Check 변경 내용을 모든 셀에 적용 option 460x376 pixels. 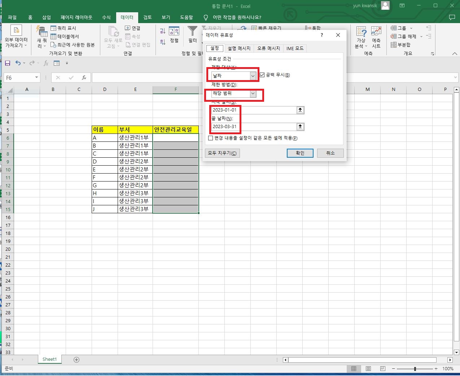(211, 138)
